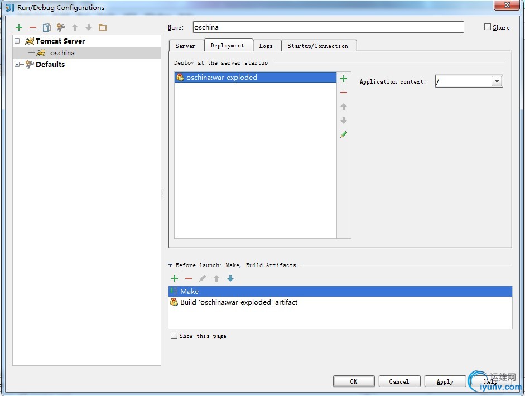Select 'oschina:war exploded' in deployment list
Viewport: 525px width, 396px height.
[x=256, y=78]
